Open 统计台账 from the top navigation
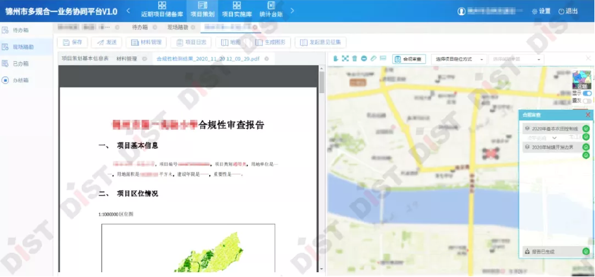Viewport: 595px width, 277px height. pyautogui.click(x=271, y=10)
